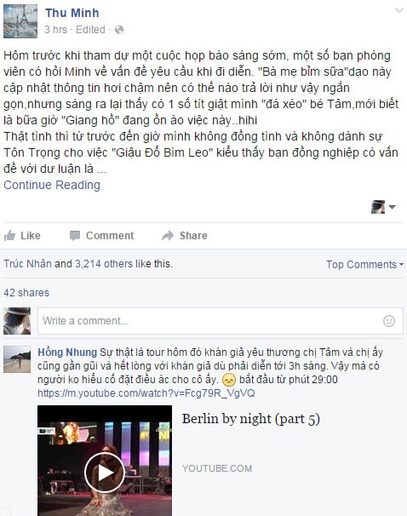Viewport: 407px width, 516px height.
Task: Play the Berlin by night video
Action: [104, 473]
